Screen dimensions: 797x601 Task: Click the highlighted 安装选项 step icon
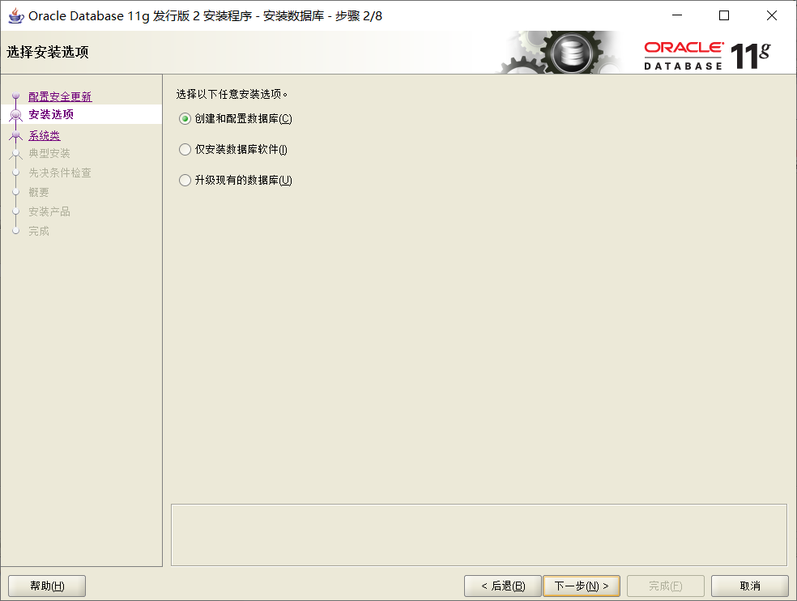click(15, 116)
